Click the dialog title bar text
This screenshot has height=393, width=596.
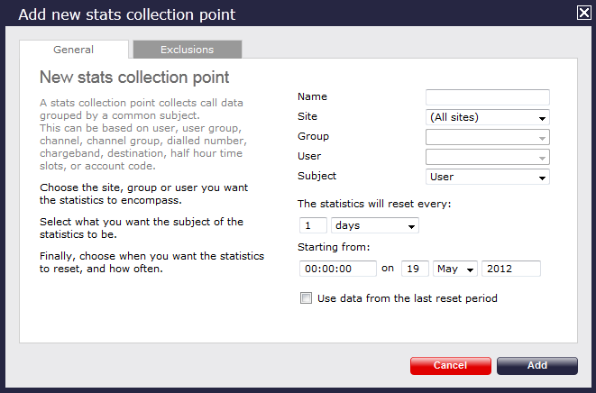coord(125,14)
